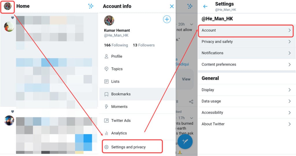This screenshot has height=156, width=296.
Task: Tap the sparkle icon in Home header
Action: pos(91,6)
